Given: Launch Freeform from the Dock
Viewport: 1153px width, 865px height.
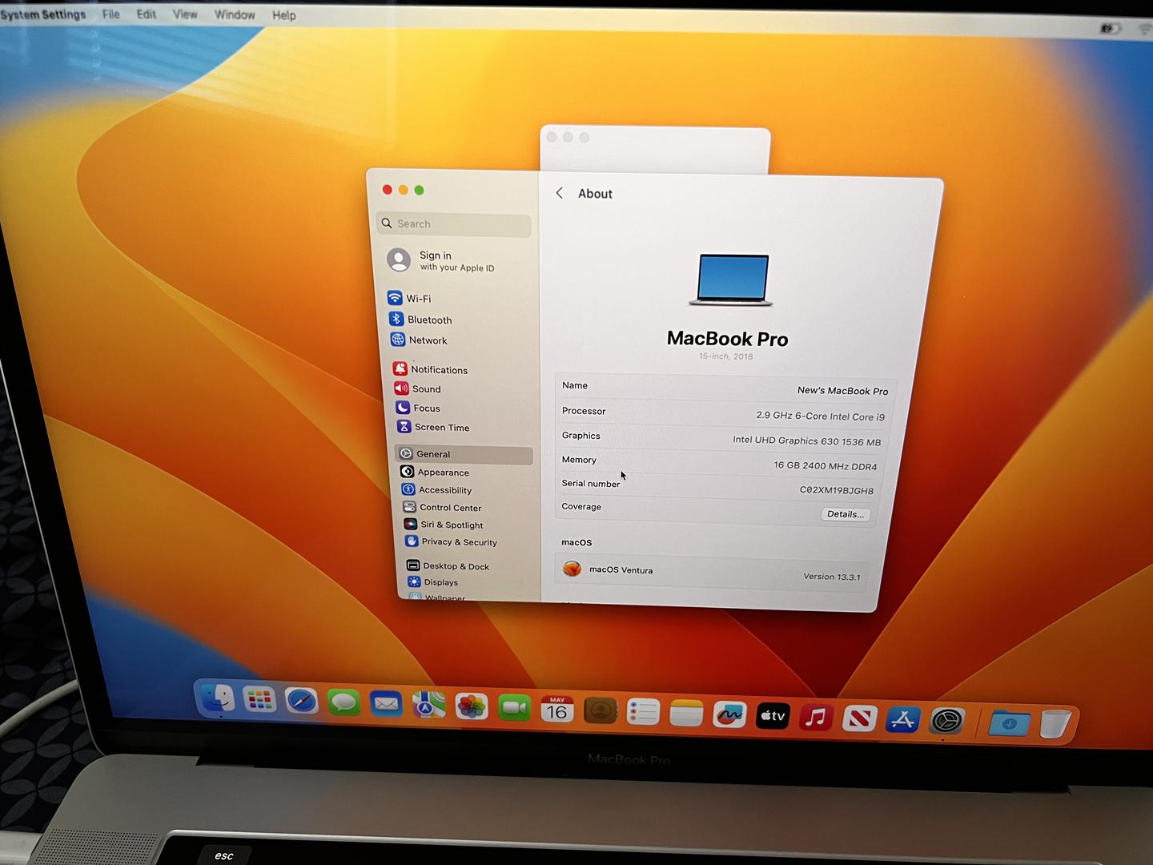Looking at the screenshot, I should coord(729,715).
